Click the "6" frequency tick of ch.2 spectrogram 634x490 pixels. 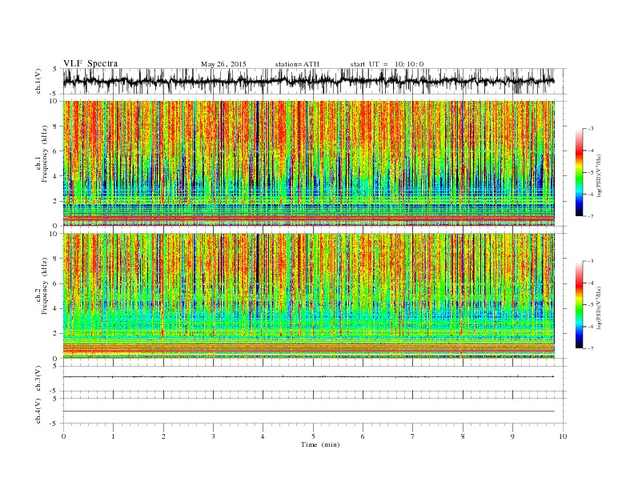pos(56,283)
